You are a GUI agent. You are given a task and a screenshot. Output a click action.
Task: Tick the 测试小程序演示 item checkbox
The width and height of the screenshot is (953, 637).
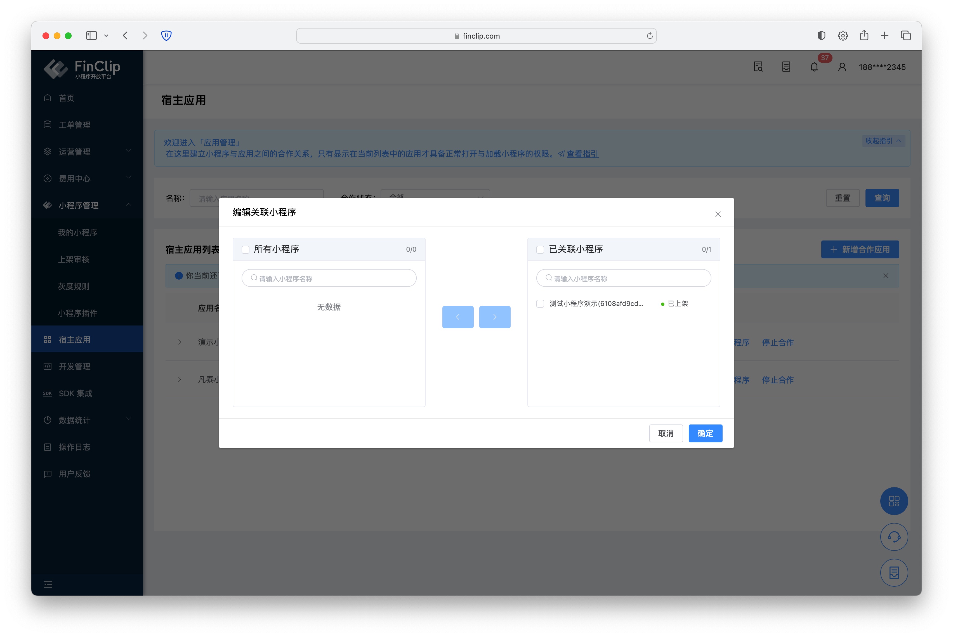click(540, 303)
